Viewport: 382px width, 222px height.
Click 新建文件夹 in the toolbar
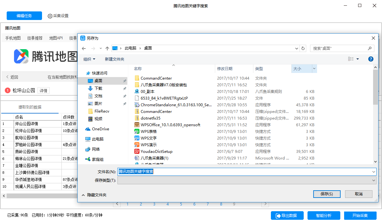click(115, 59)
